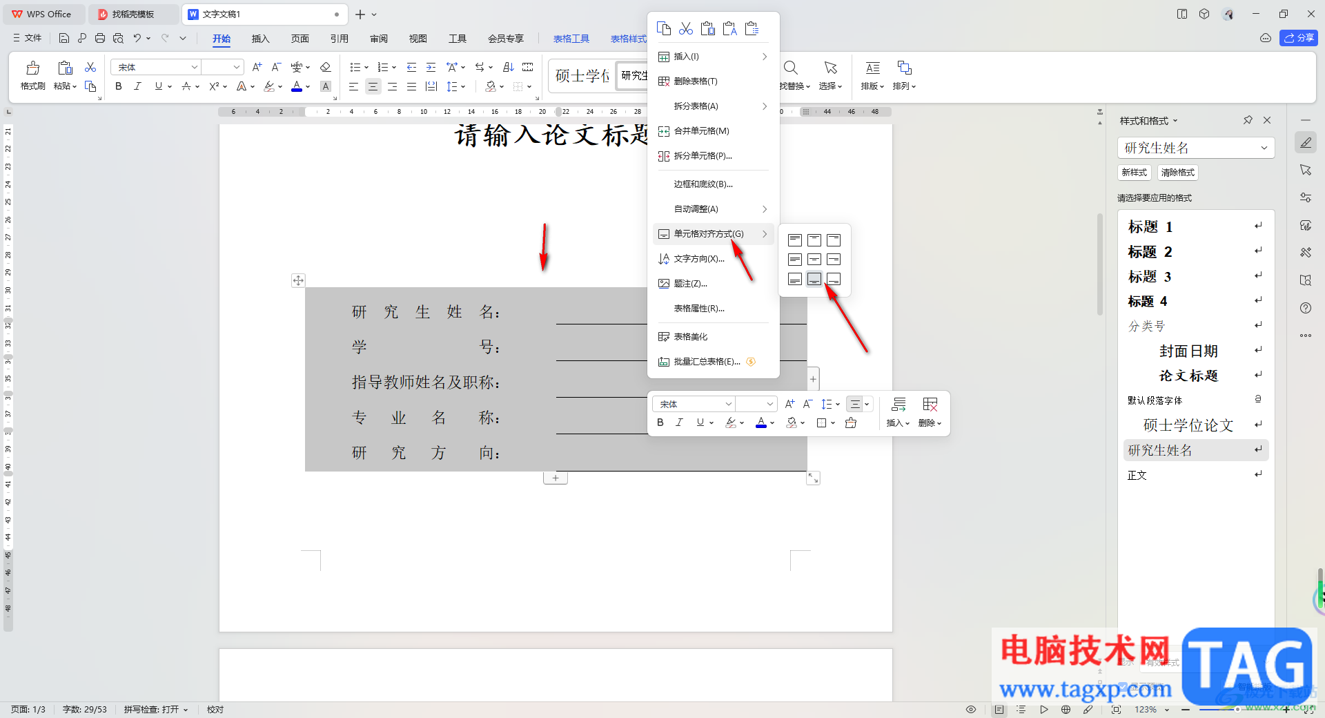Click the table move handle icon
The height and width of the screenshot is (718, 1325).
298,280
